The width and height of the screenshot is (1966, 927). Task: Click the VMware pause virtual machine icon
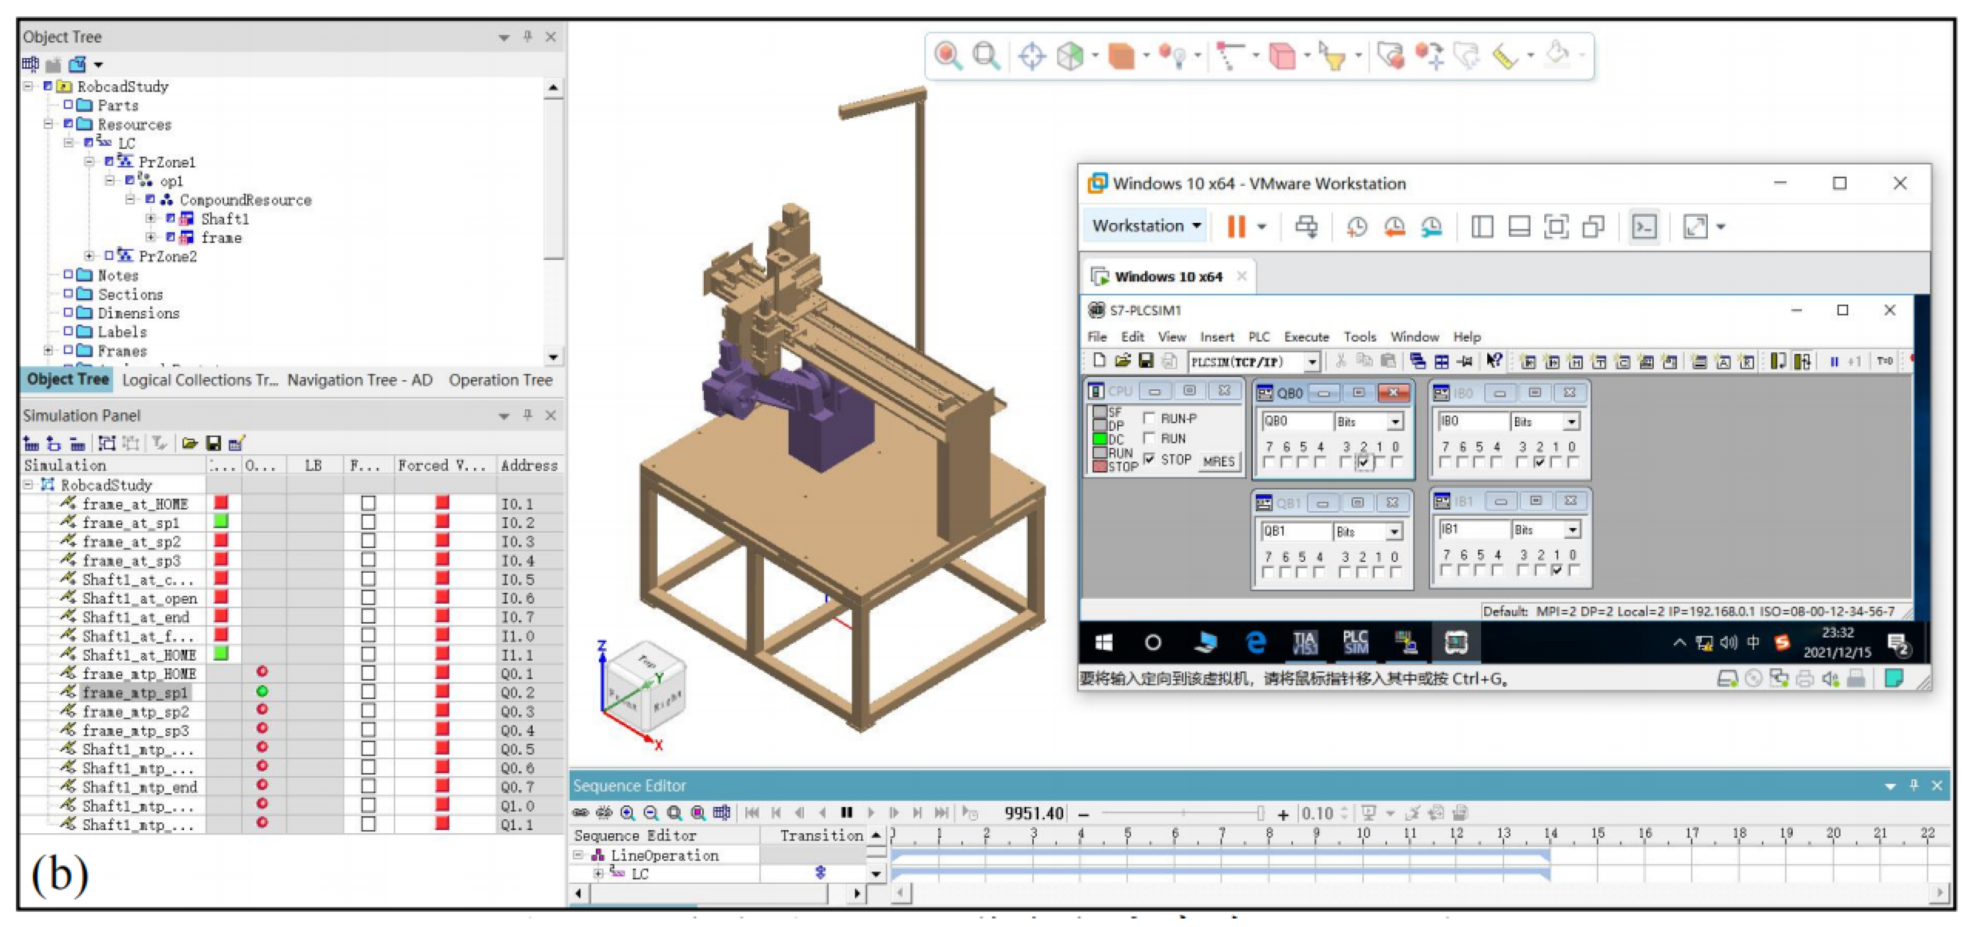point(1236,226)
